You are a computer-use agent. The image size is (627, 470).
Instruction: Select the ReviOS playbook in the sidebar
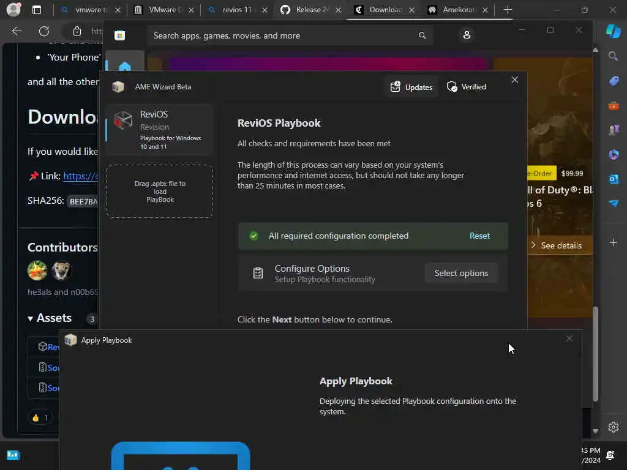pos(159,130)
